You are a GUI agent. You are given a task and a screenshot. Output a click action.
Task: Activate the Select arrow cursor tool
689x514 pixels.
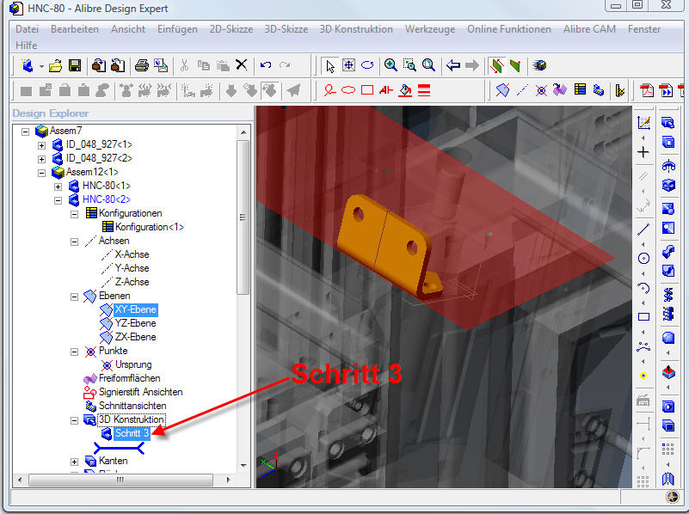[330, 66]
